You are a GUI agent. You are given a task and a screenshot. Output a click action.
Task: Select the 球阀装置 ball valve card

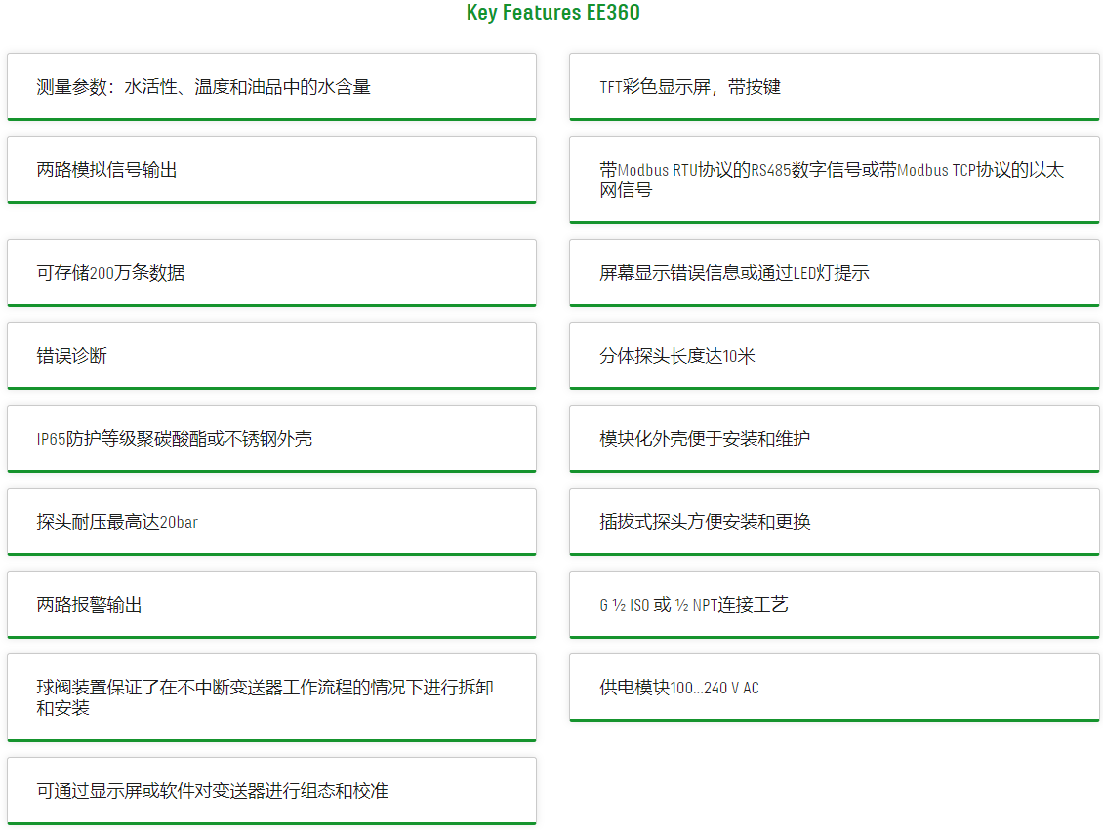271,697
